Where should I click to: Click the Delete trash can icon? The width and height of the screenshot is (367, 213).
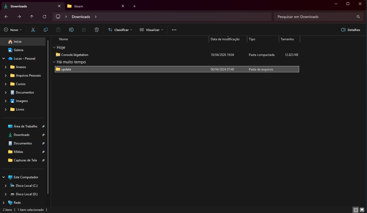click(97, 30)
